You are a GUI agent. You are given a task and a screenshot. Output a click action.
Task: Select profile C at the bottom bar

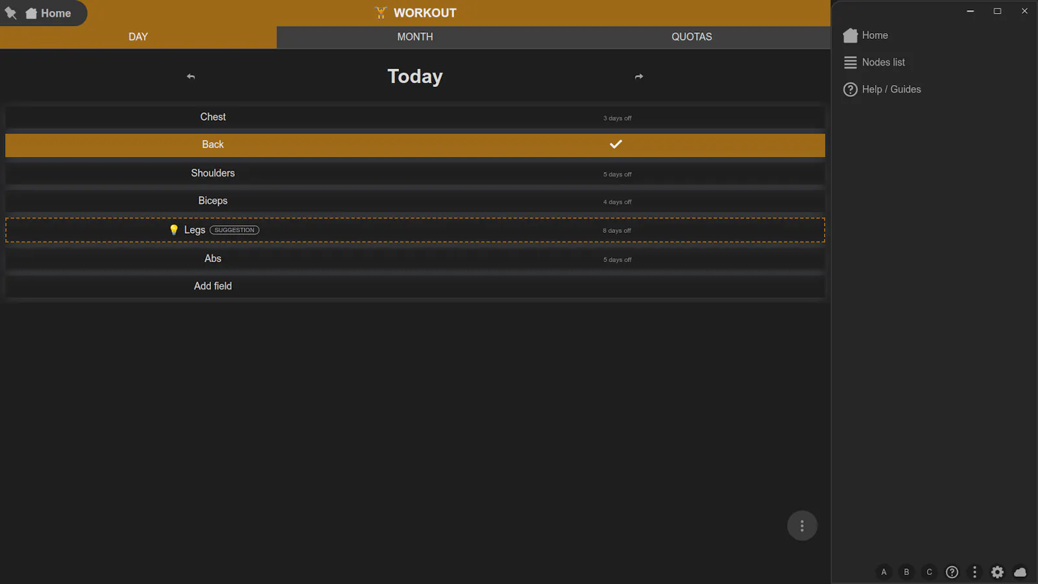click(x=929, y=572)
